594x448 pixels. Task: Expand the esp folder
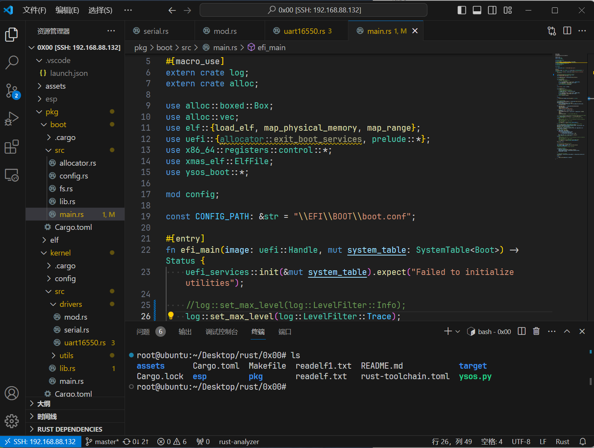pos(75,99)
